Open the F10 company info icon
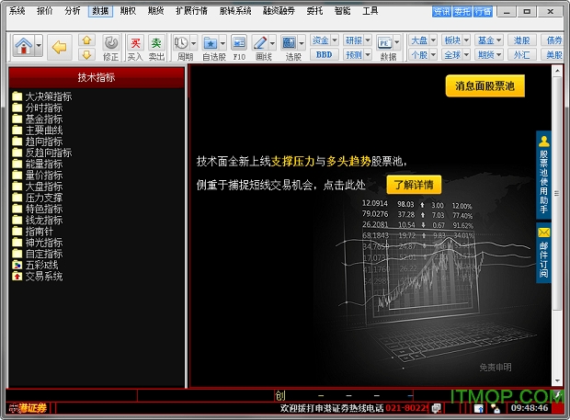The image size is (570, 420). pos(238,43)
